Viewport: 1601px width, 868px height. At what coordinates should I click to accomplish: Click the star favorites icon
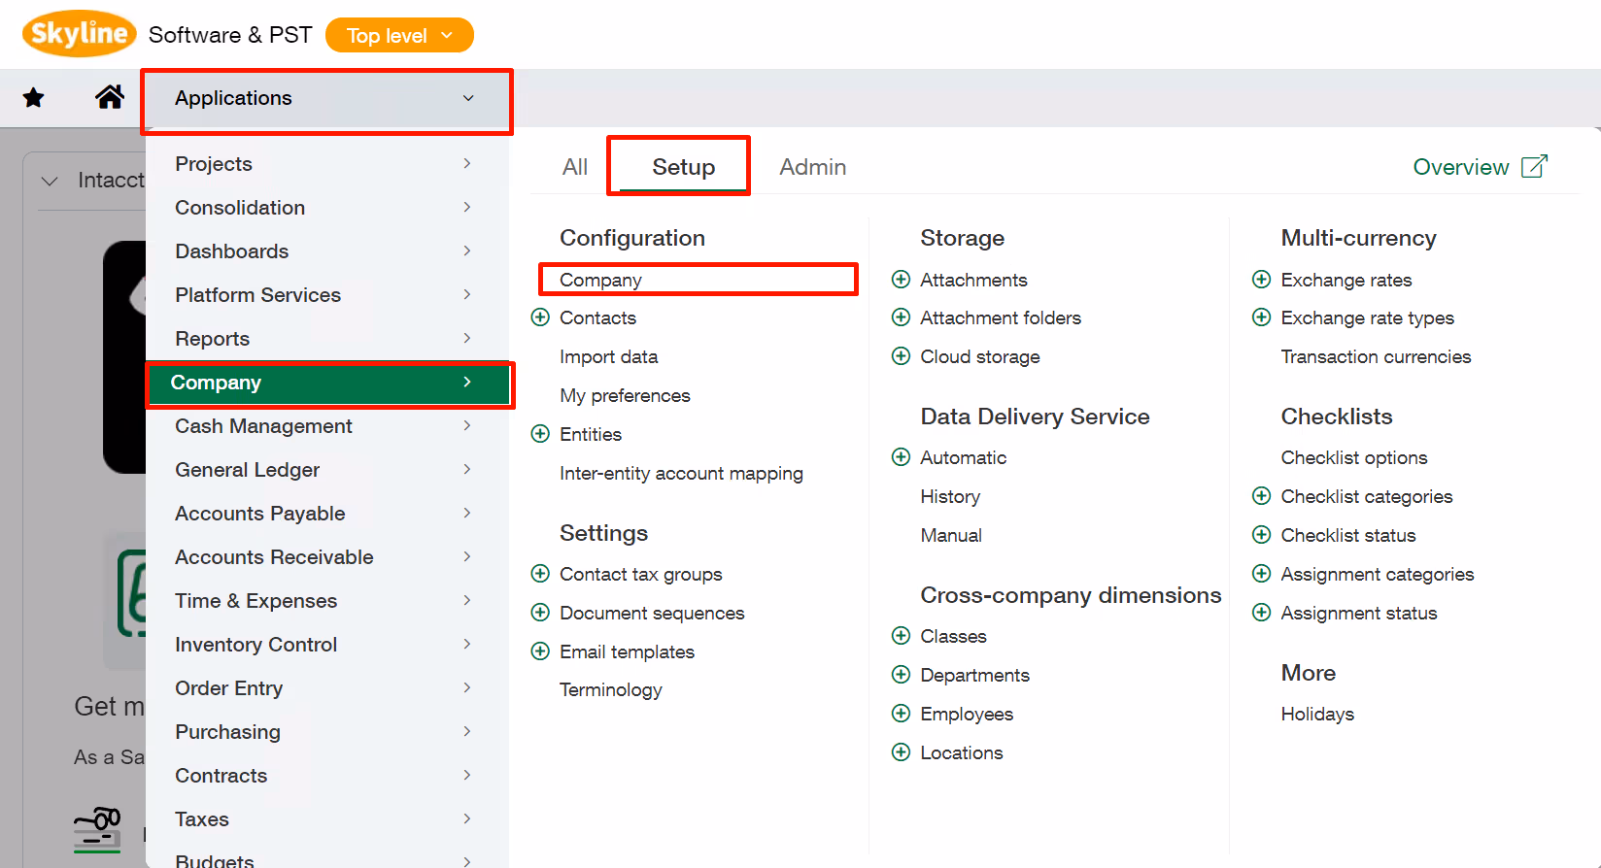coord(34,97)
